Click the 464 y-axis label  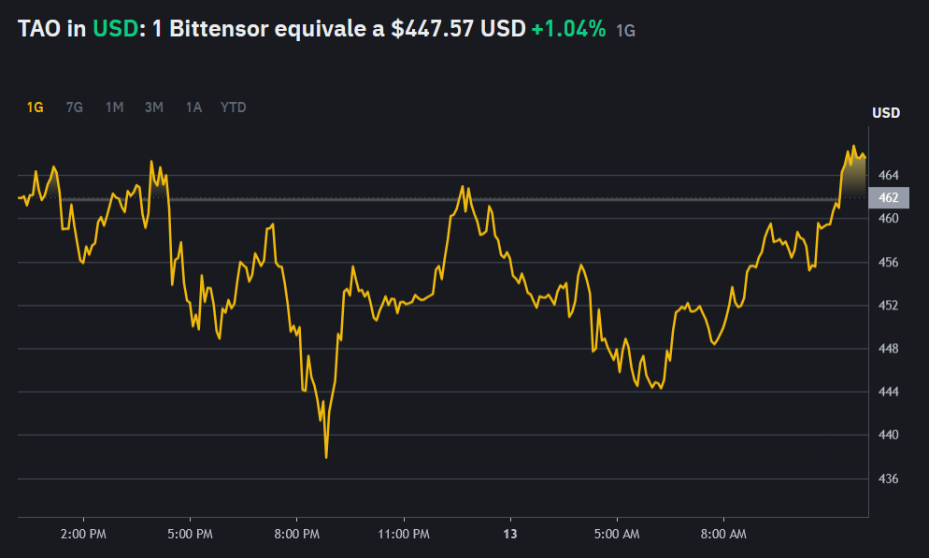click(888, 175)
